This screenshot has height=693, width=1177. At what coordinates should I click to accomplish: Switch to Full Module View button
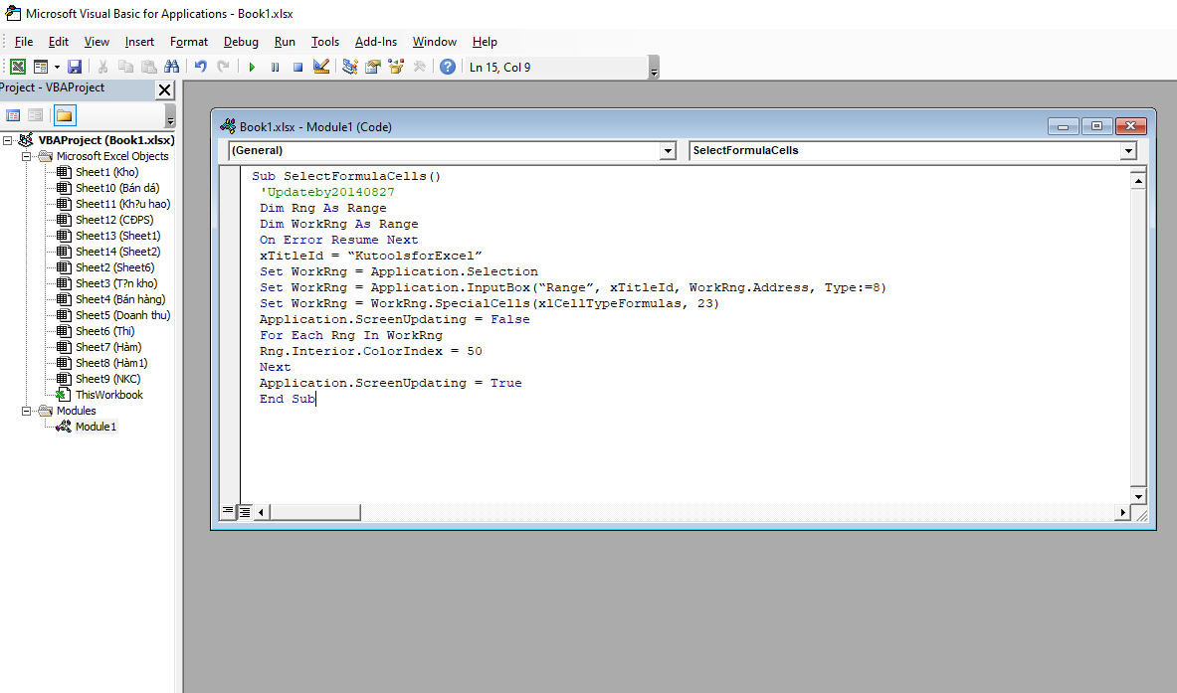pyautogui.click(x=245, y=511)
